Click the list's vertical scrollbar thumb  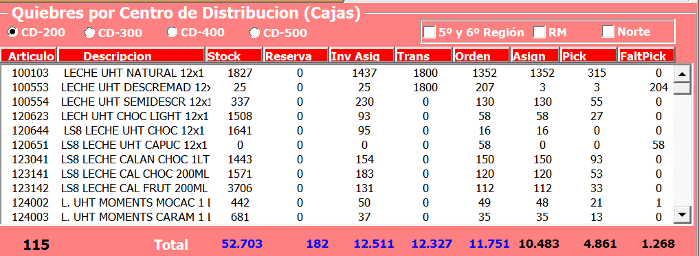coord(682,89)
